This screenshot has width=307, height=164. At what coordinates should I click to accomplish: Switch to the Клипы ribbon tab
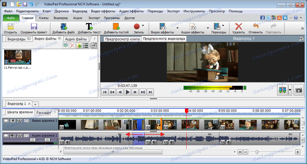(44, 18)
